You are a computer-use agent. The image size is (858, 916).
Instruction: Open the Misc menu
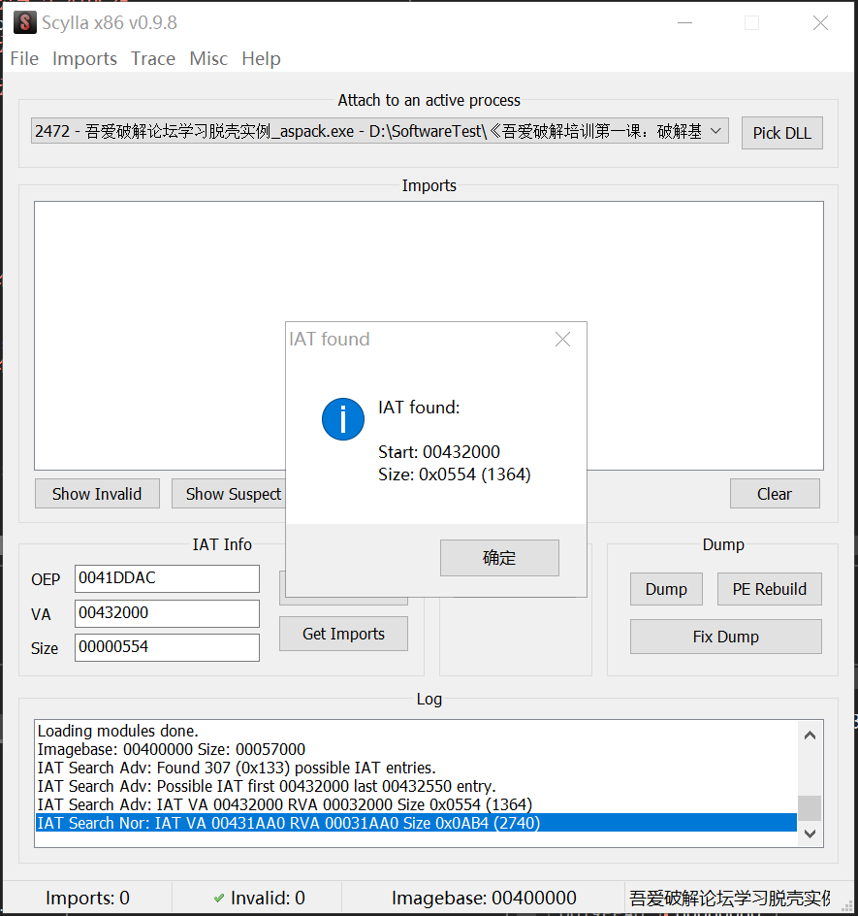click(x=208, y=59)
